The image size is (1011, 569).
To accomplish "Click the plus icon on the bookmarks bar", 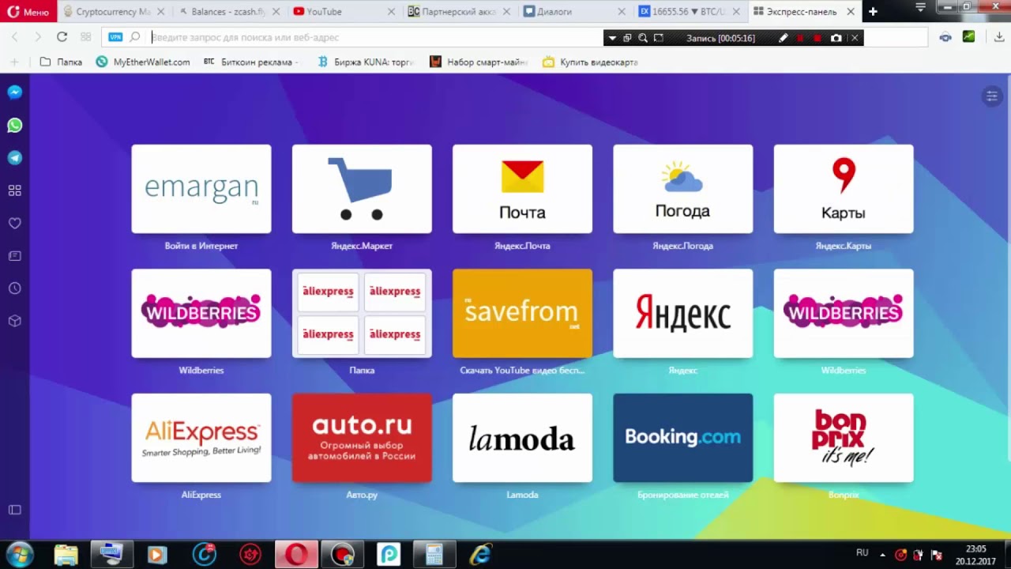I will [x=13, y=62].
